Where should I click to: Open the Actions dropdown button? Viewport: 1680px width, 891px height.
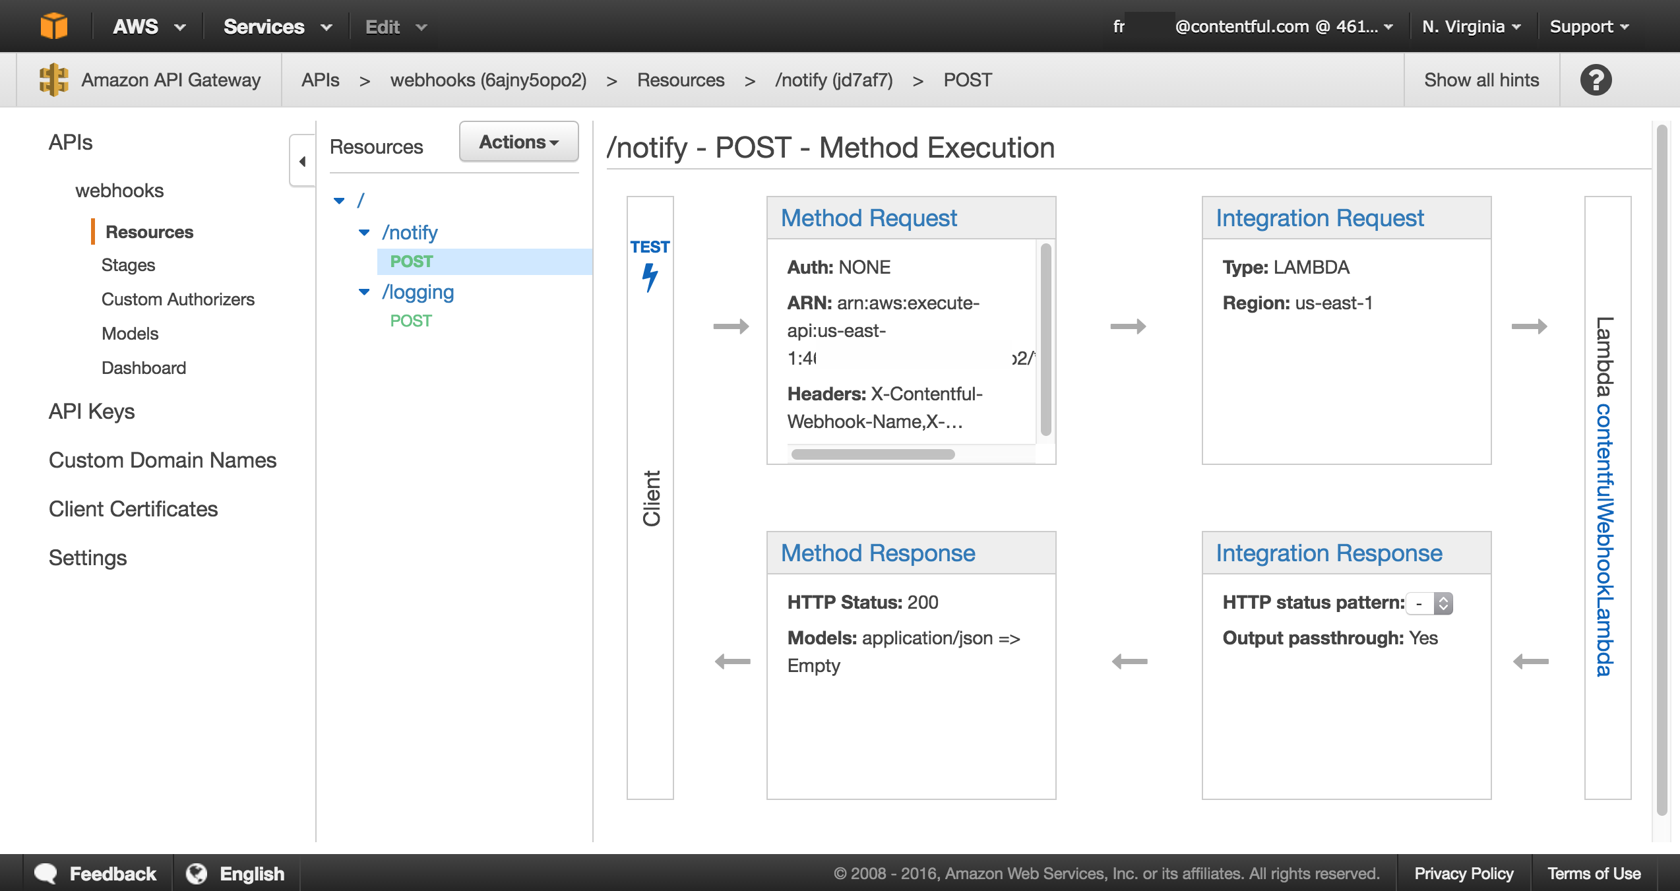point(518,142)
